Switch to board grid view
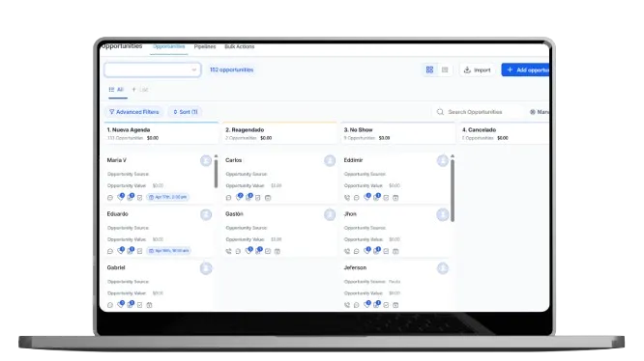 tap(429, 70)
